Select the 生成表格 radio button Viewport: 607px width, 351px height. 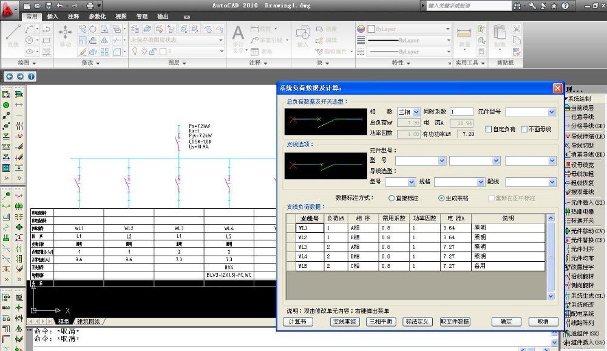[x=441, y=198]
